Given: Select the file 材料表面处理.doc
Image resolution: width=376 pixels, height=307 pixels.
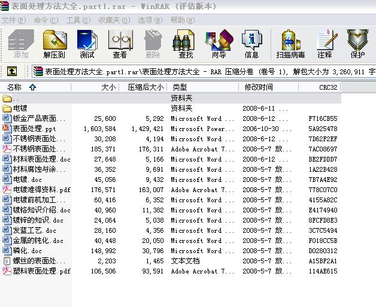Looking at the screenshot, I should click(x=42, y=159).
